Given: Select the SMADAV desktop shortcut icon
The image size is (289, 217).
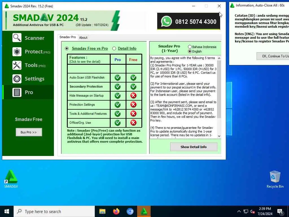Looking at the screenshot, I should pos(11,179).
